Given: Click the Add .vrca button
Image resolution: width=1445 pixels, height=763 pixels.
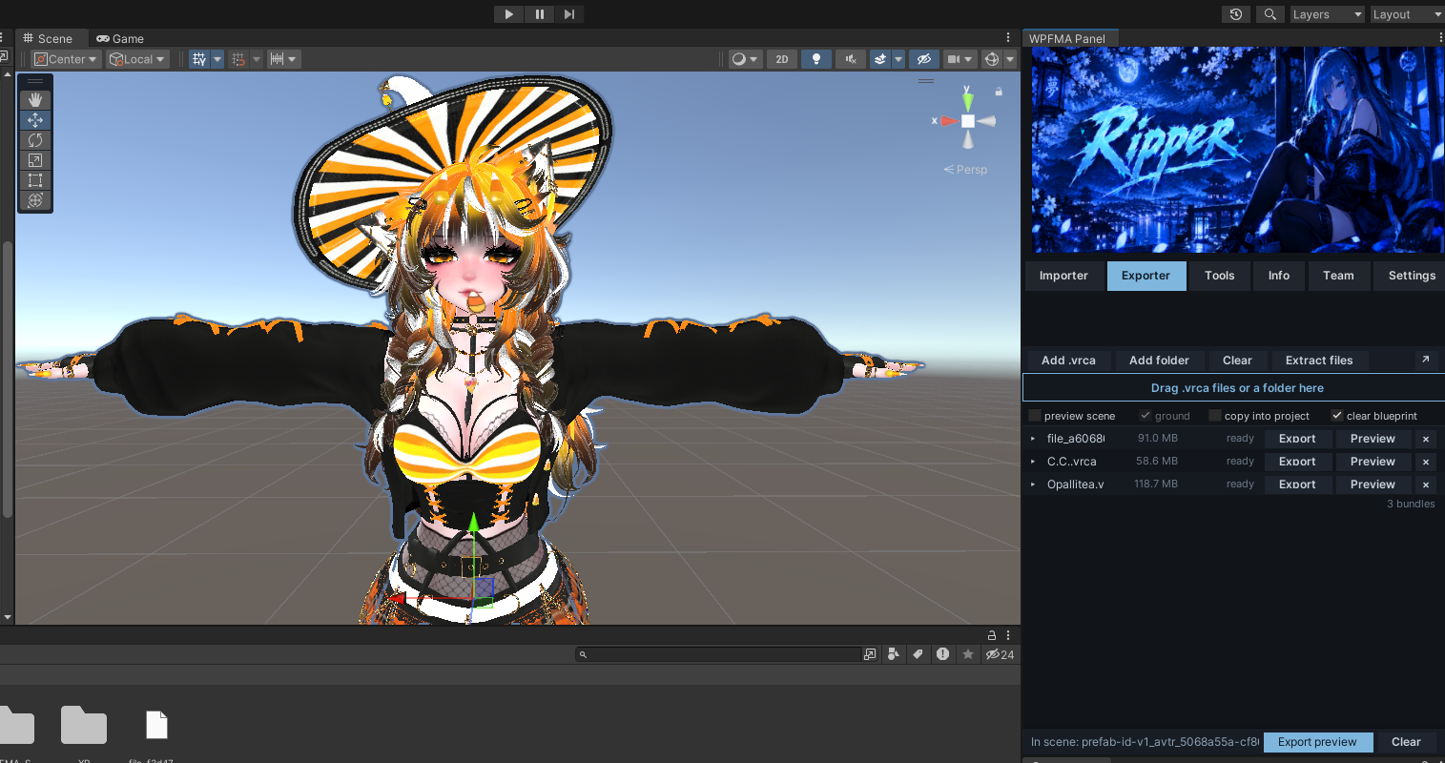Looking at the screenshot, I should (1068, 361).
